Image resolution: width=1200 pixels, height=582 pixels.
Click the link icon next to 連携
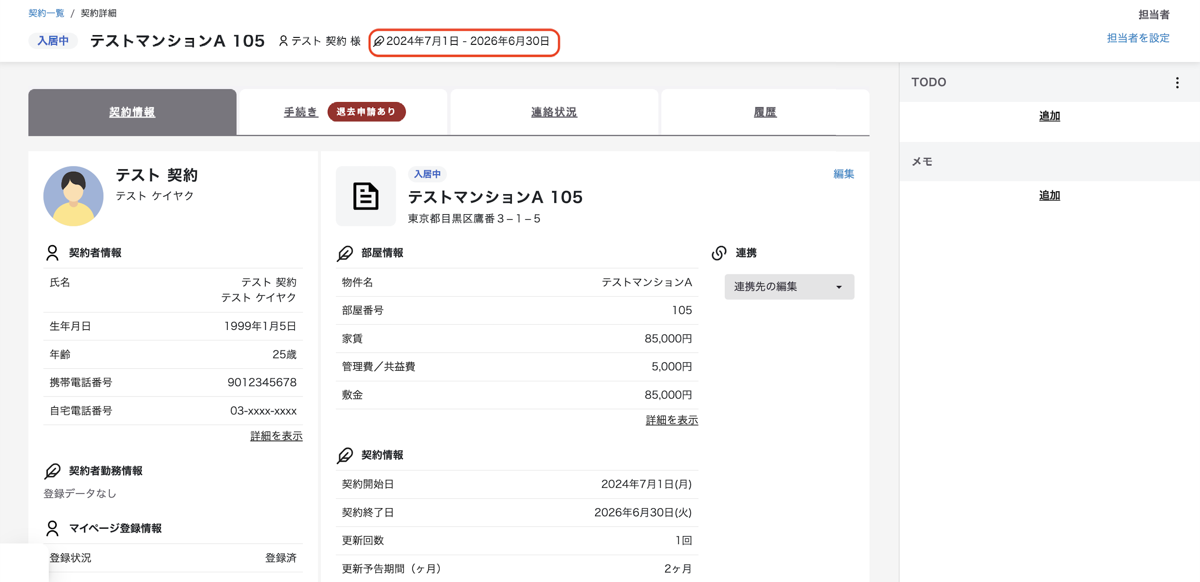coord(719,253)
